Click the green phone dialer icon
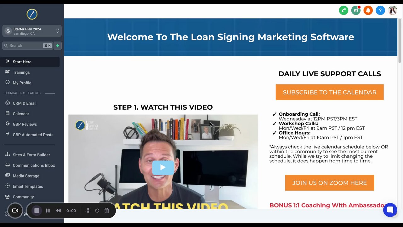403x227 pixels. coord(343,10)
